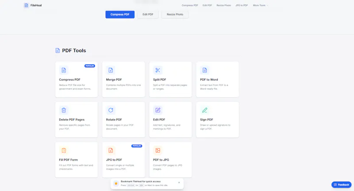354x191 pixels.
Task: Open the PDF to Word tool title
Action: point(209,80)
